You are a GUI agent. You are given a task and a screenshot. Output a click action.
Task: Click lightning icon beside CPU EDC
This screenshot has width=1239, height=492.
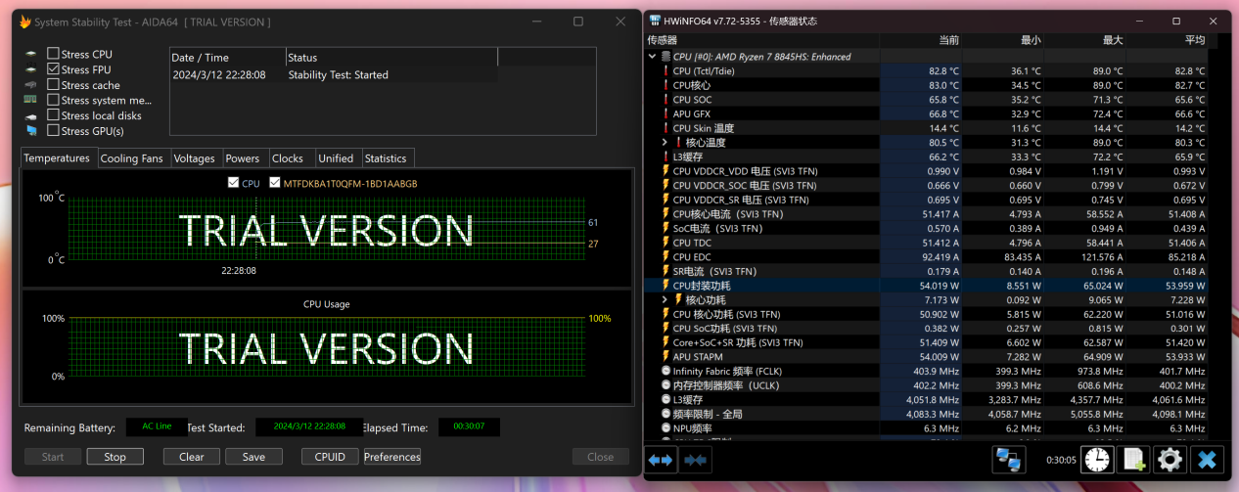pyautogui.click(x=665, y=257)
